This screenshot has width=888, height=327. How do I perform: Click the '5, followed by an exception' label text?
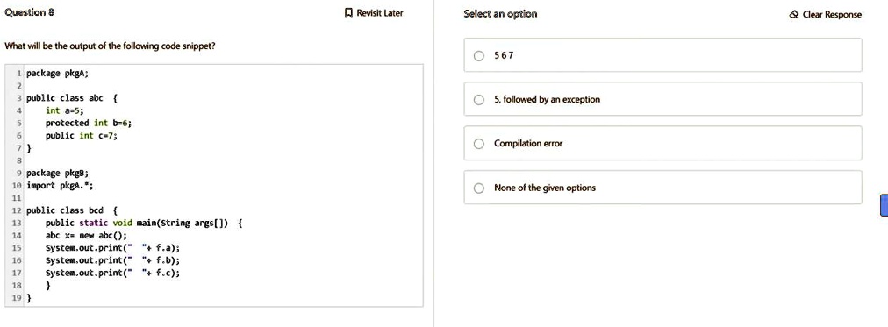[x=547, y=100]
